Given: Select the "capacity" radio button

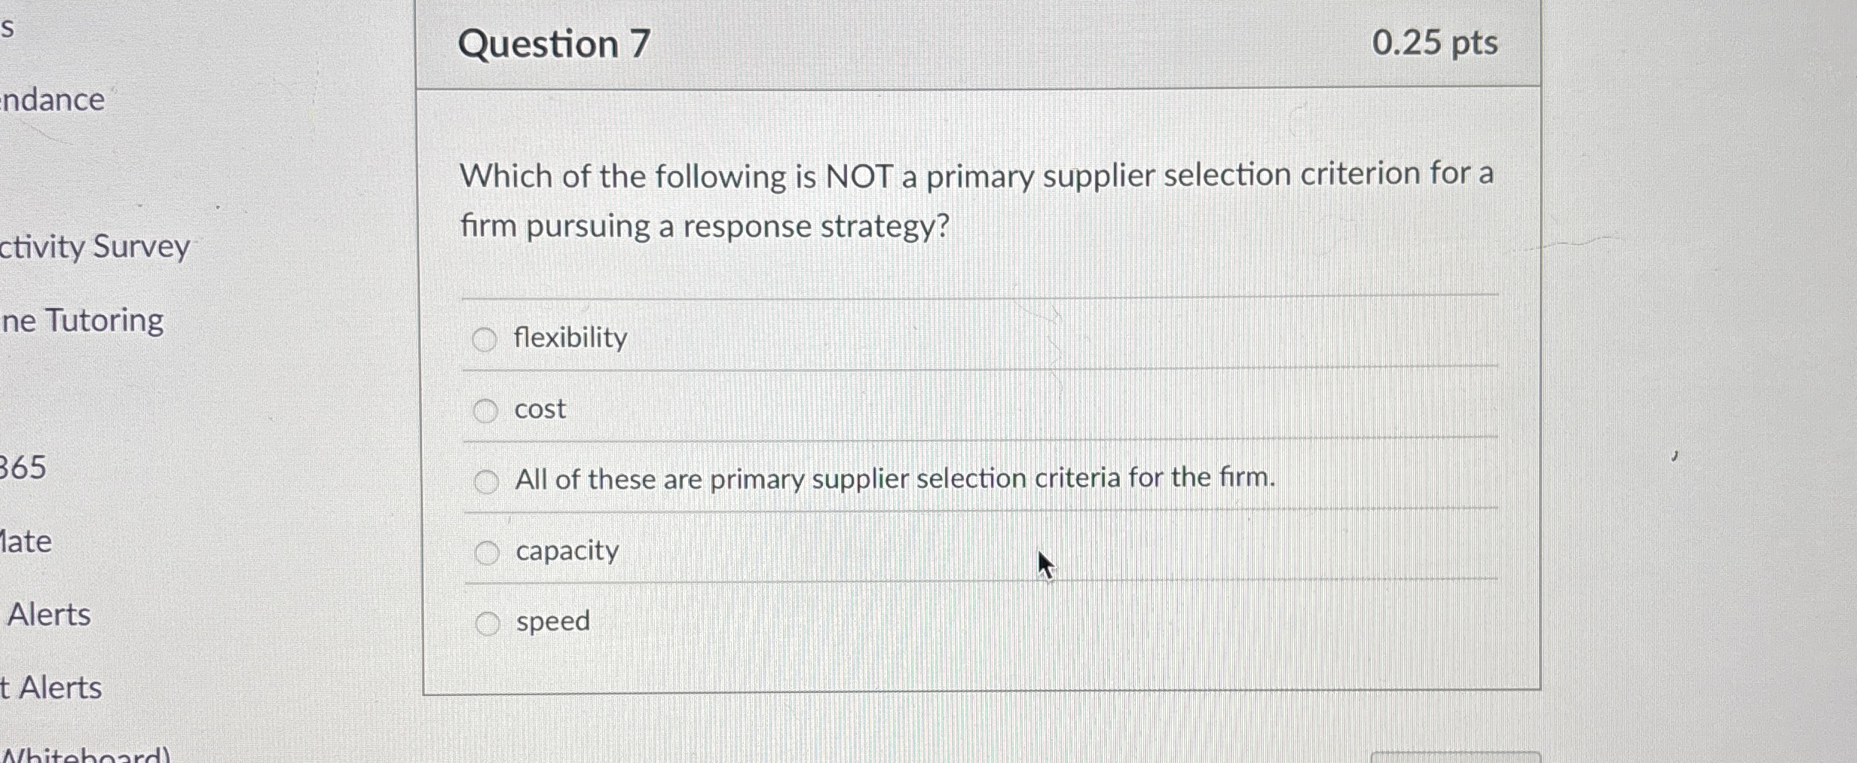Looking at the screenshot, I should [x=487, y=553].
